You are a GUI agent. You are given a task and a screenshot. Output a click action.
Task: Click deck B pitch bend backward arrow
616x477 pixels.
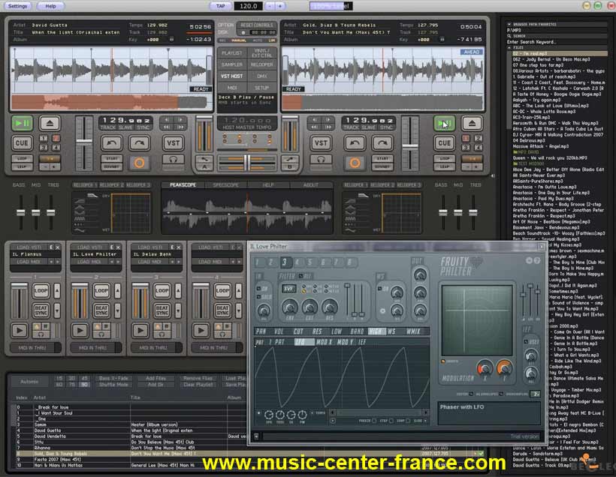(x=355, y=142)
